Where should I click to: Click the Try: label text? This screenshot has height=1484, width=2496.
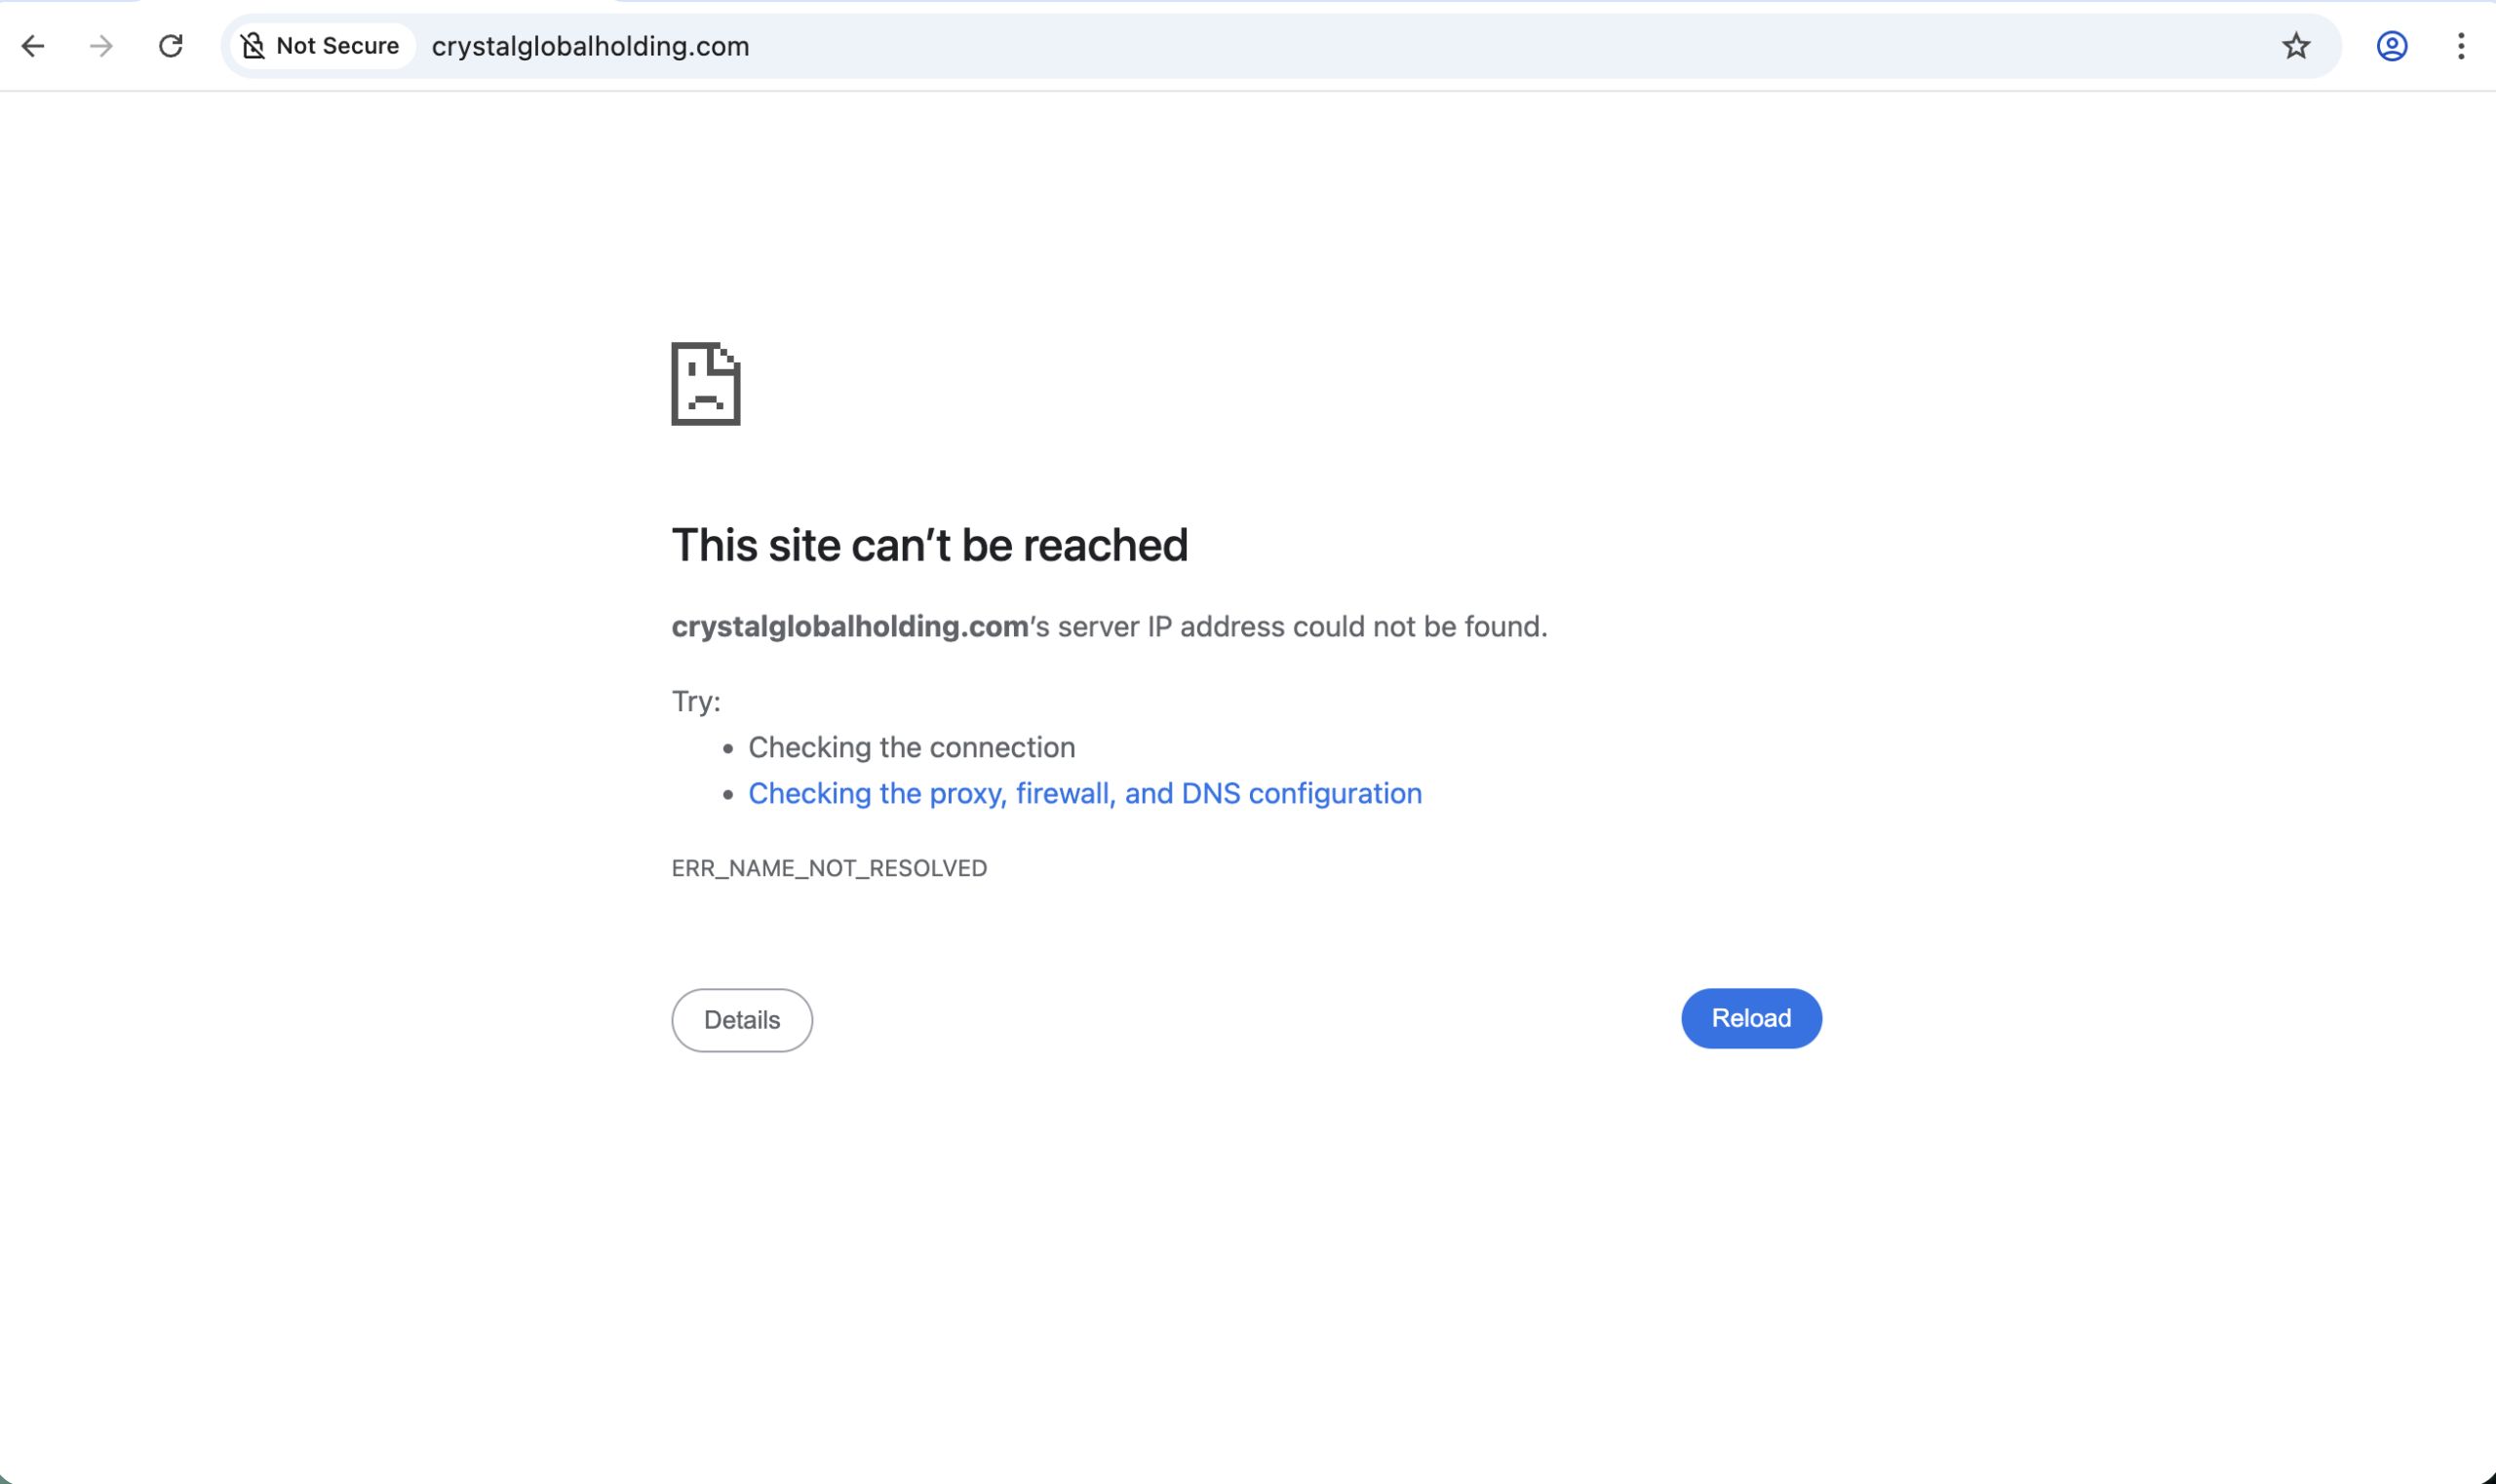tap(695, 701)
